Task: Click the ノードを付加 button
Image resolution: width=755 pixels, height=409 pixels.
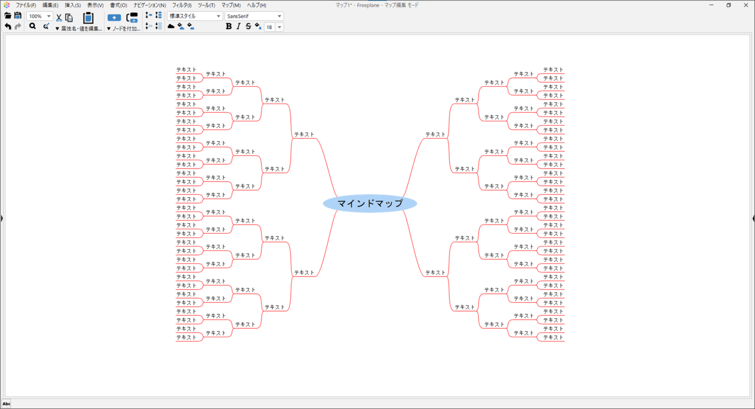Action: [x=123, y=28]
